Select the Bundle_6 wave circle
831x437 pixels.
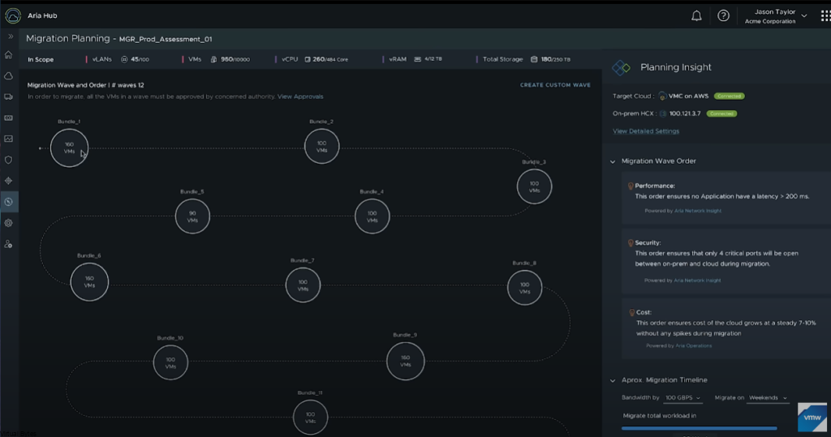[89, 282]
